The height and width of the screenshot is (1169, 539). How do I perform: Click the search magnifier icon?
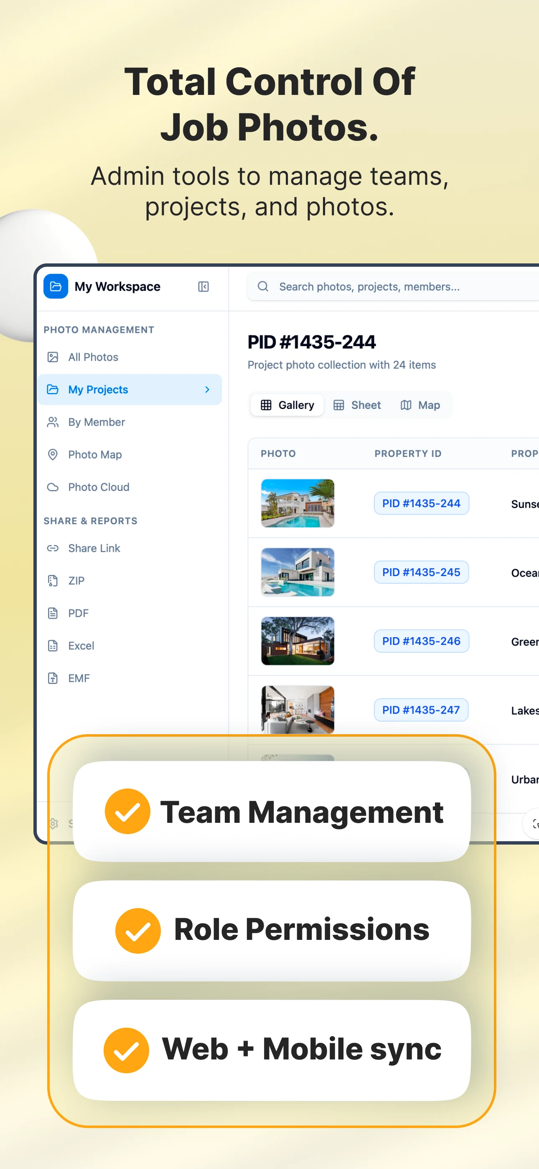coord(263,286)
